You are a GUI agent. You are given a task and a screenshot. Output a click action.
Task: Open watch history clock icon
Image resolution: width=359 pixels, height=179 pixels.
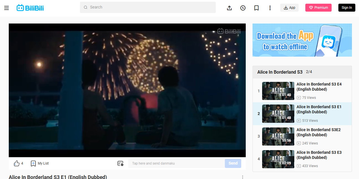[243, 8]
